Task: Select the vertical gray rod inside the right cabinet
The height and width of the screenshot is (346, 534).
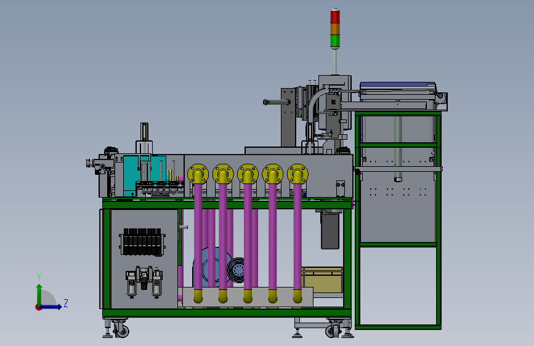Action: (398, 148)
